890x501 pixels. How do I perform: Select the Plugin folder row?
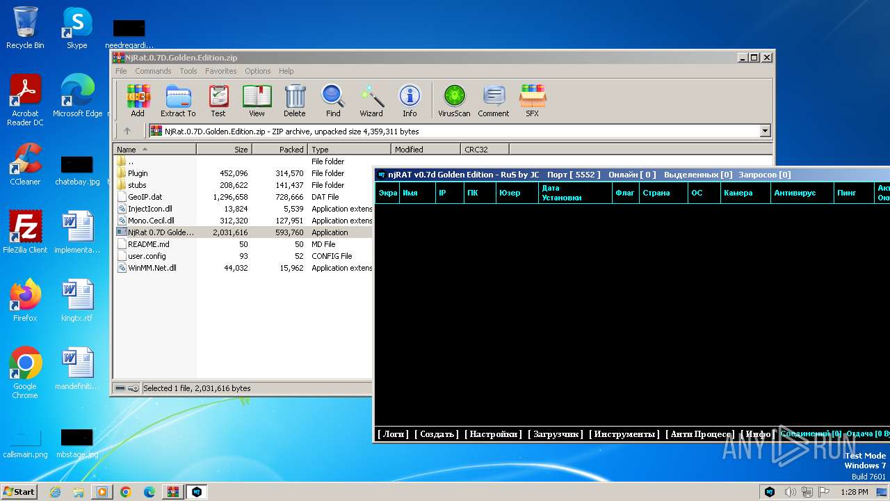coord(243,173)
